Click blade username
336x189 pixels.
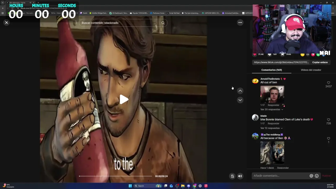click(263, 116)
